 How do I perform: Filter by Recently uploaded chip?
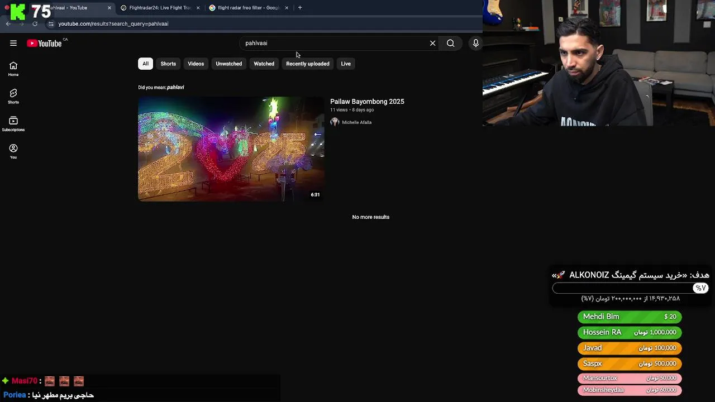(307, 64)
